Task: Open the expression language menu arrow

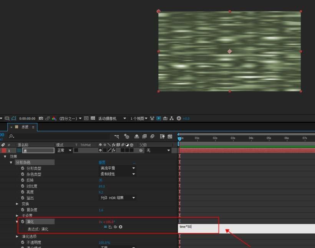Action: tap(121, 227)
